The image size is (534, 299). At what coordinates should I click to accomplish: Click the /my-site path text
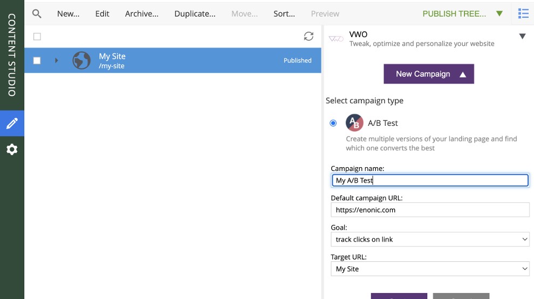click(x=112, y=66)
